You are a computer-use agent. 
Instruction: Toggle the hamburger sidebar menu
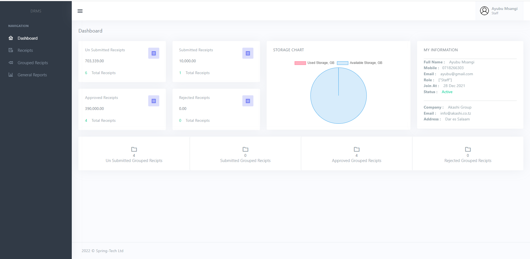[80, 11]
